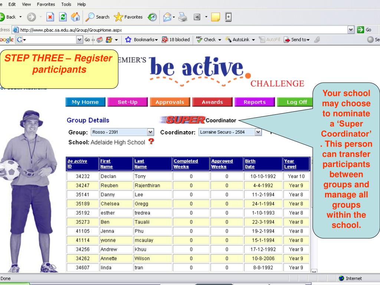Viewport: 380px width, 285px height.
Task: Go to browser Home page icon
Action: point(75,17)
